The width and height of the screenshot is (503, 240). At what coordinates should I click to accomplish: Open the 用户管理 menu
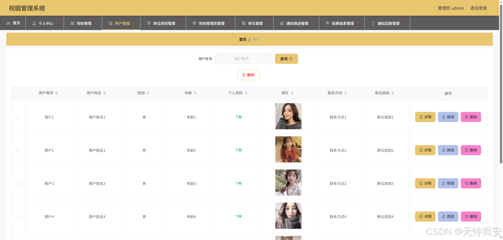[121, 23]
